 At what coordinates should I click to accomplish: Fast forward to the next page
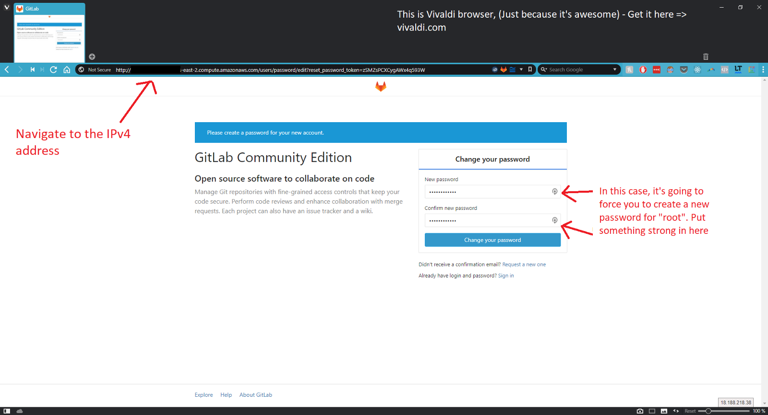42,69
